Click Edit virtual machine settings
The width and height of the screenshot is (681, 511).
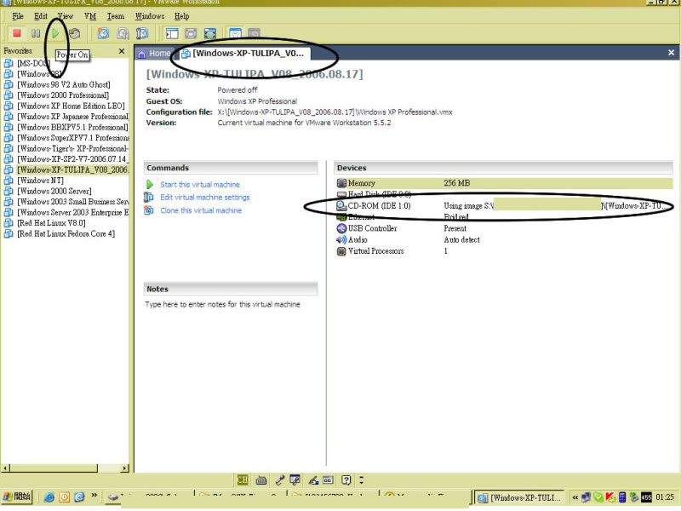point(205,198)
